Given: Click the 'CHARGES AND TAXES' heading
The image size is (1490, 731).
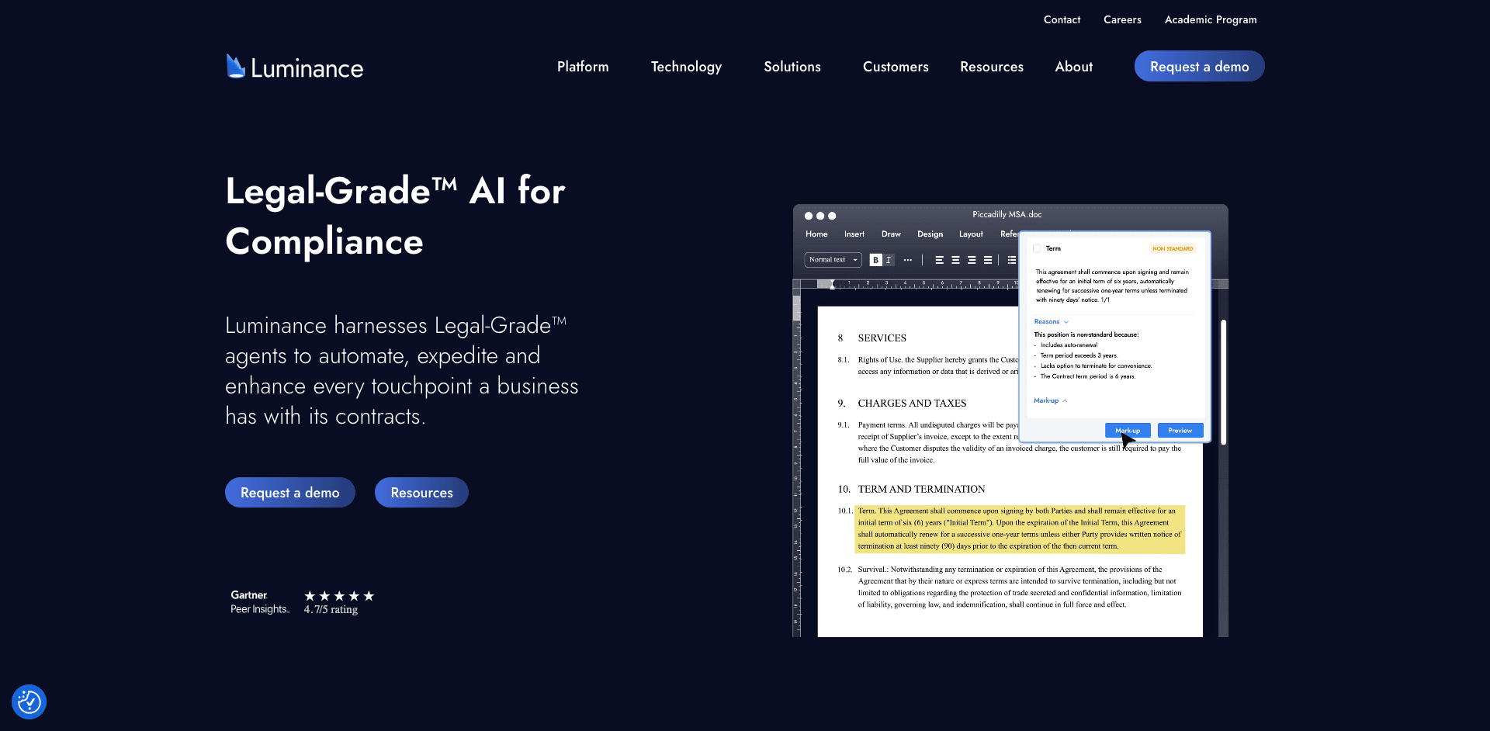Looking at the screenshot, I should 912,403.
